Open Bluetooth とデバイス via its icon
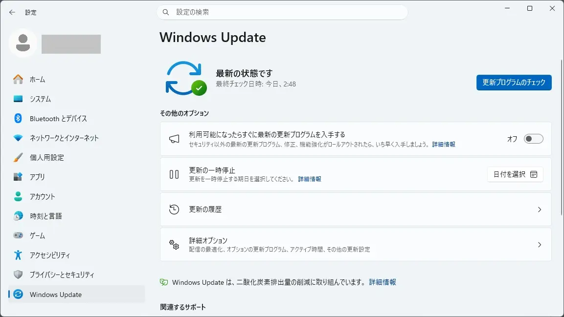This screenshot has width=564, height=317. click(18, 119)
